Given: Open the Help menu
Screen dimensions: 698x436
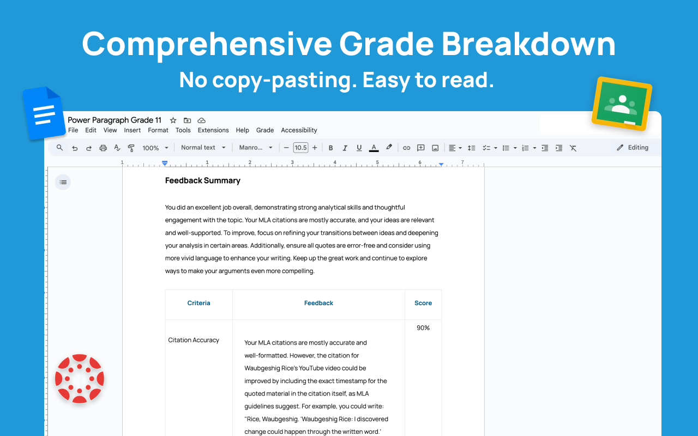Looking at the screenshot, I should 243,130.
